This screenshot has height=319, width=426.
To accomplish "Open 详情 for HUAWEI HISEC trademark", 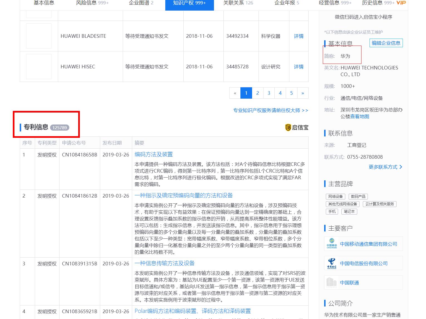I will pos(299,67).
